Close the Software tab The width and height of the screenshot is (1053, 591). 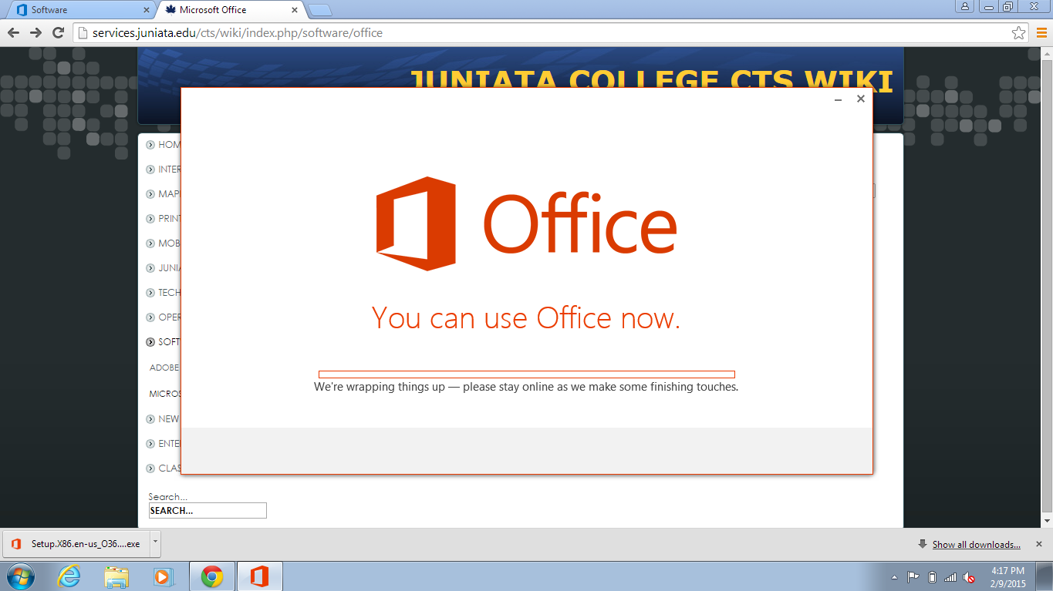(x=147, y=10)
